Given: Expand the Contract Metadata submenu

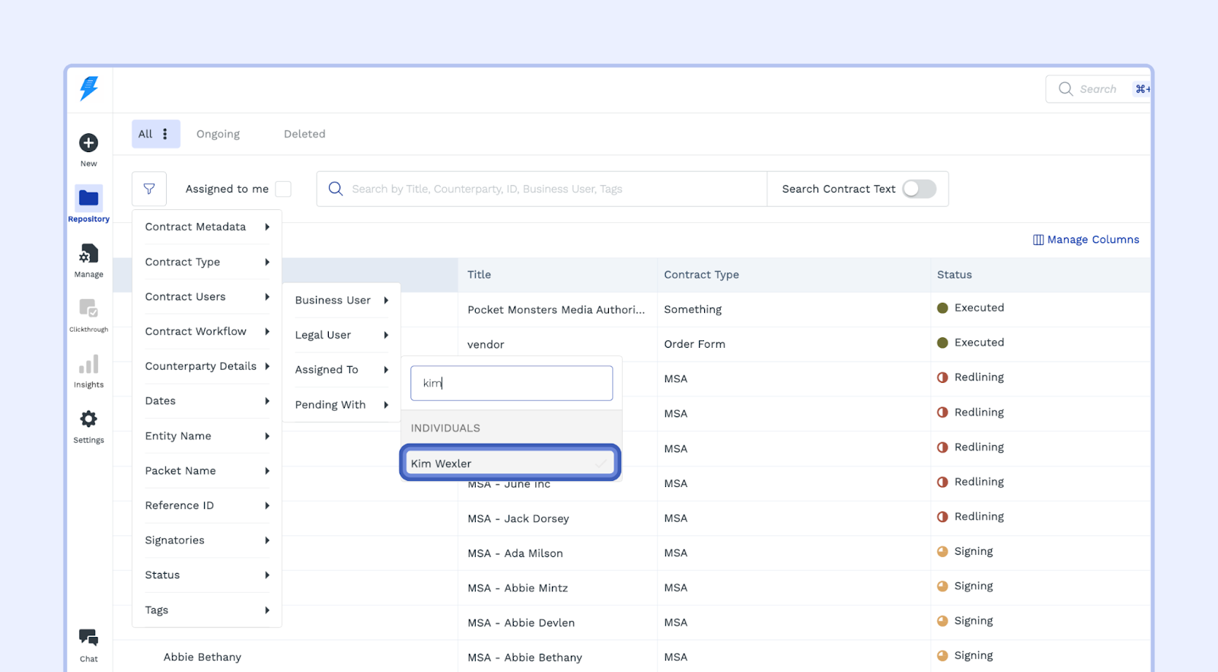Looking at the screenshot, I should pos(206,227).
